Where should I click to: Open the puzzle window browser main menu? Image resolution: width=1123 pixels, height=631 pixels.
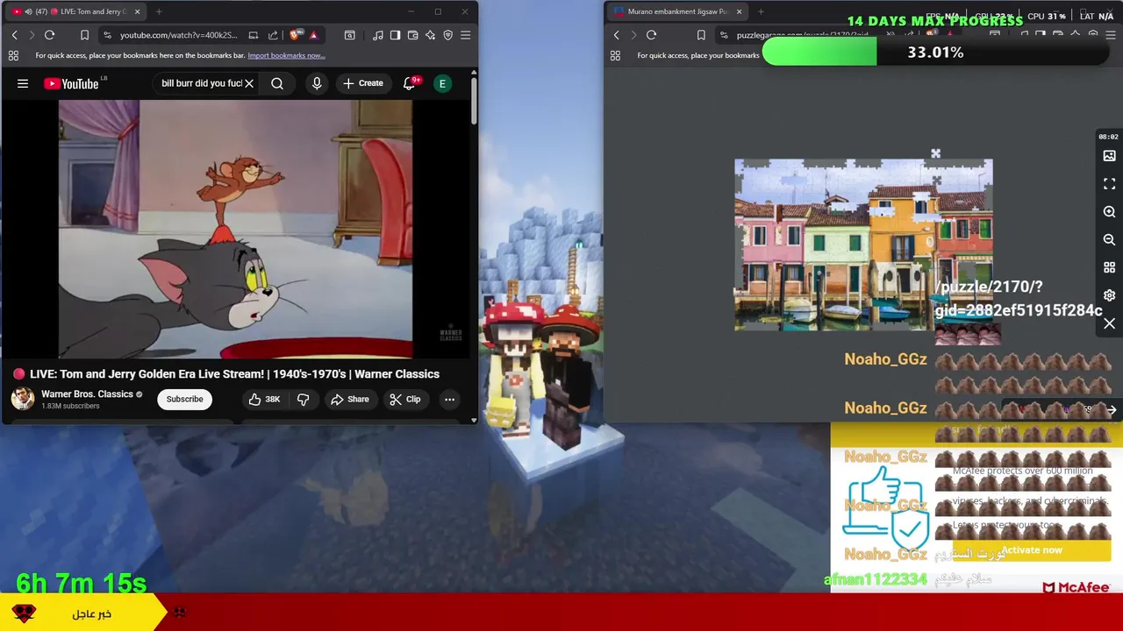pyautogui.click(x=1111, y=35)
